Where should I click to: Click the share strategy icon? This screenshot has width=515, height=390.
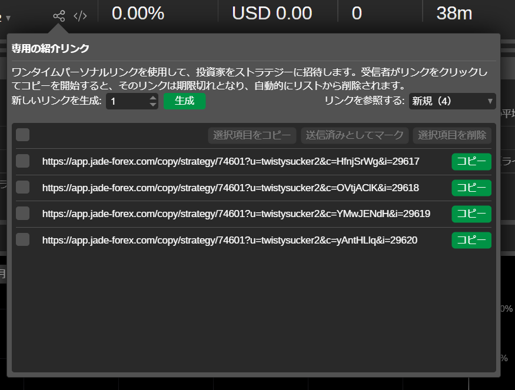[59, 16]
